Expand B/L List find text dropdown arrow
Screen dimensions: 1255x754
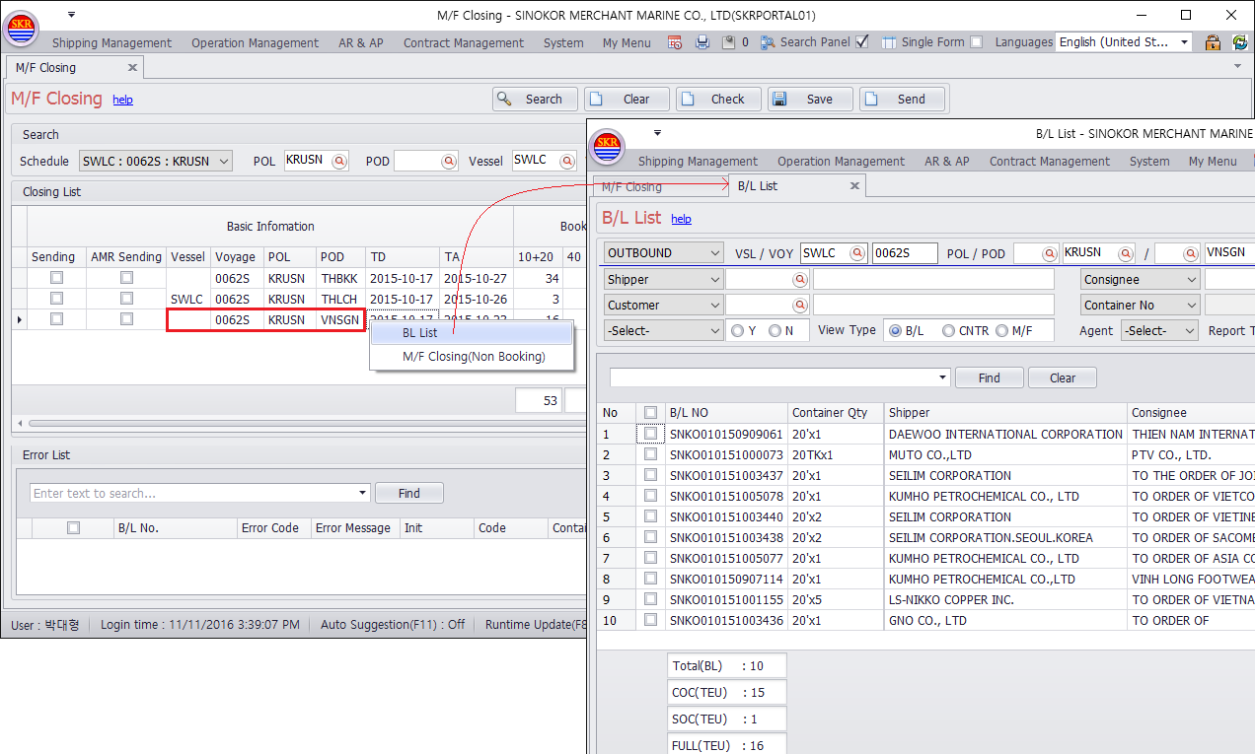tap(943, 377)
